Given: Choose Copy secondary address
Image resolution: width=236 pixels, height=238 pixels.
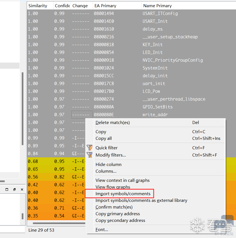Looking at the screenshot, I should coord(155,220).
